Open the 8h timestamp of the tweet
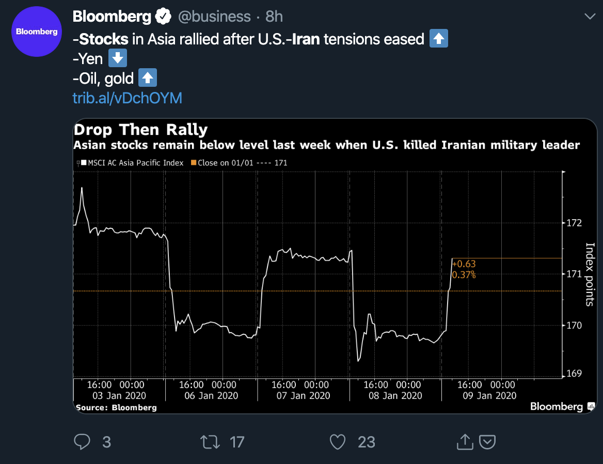 (274, 17)
